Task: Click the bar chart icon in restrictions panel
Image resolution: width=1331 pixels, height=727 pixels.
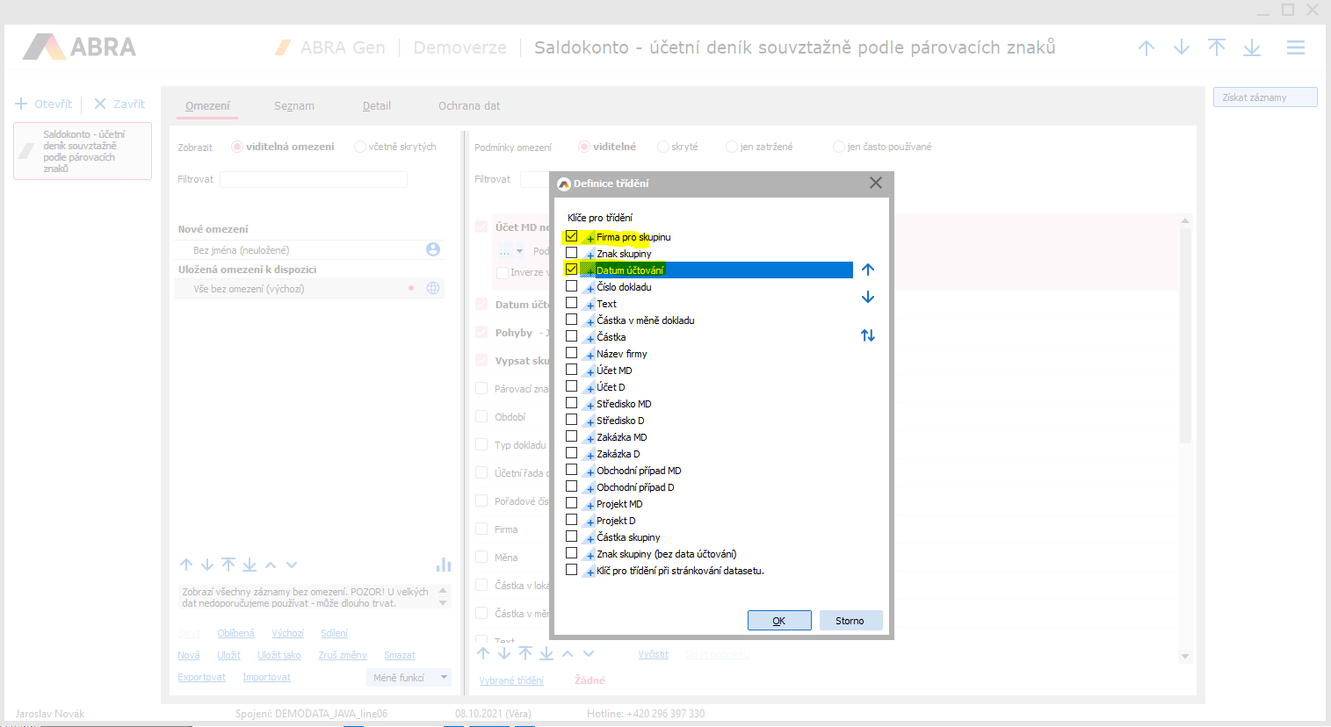Action: click(444, 565)
